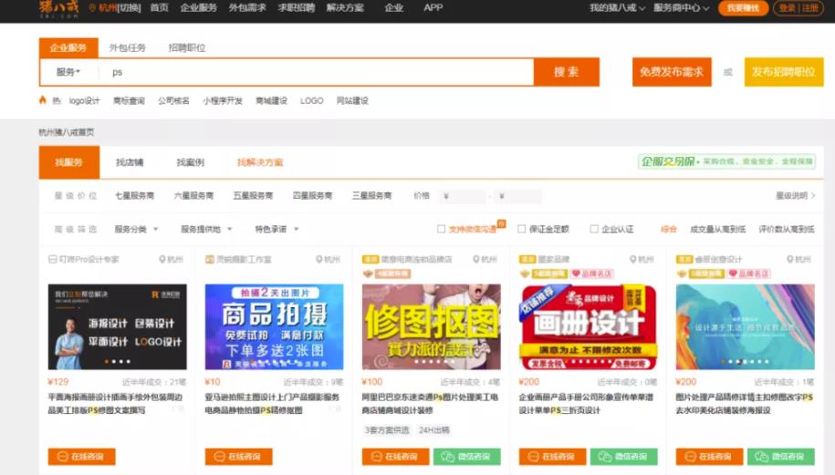Click the 品牌名店 heart badge on 墨家品牌
The height and width of the screenshot is (475, 835).
coord(592,274)
